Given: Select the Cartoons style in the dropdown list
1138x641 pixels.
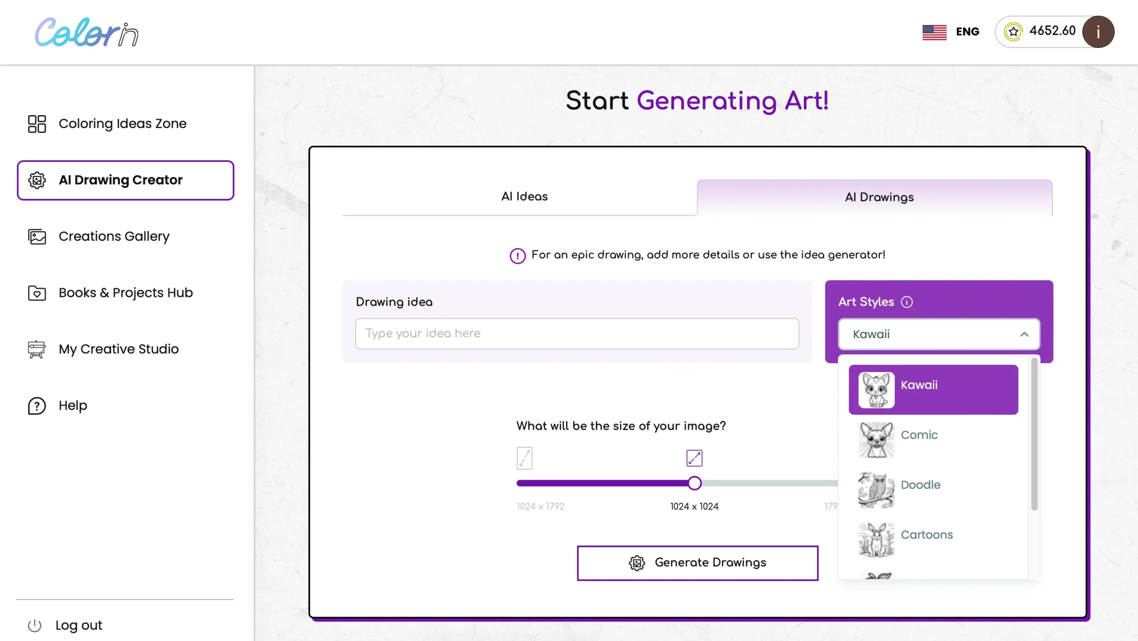Looking at the screenshot, I should coord(926,535).
